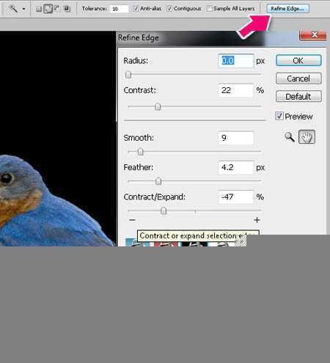Confirm the dialog with OK
330x363 pixels.
(x=298, y=60)
